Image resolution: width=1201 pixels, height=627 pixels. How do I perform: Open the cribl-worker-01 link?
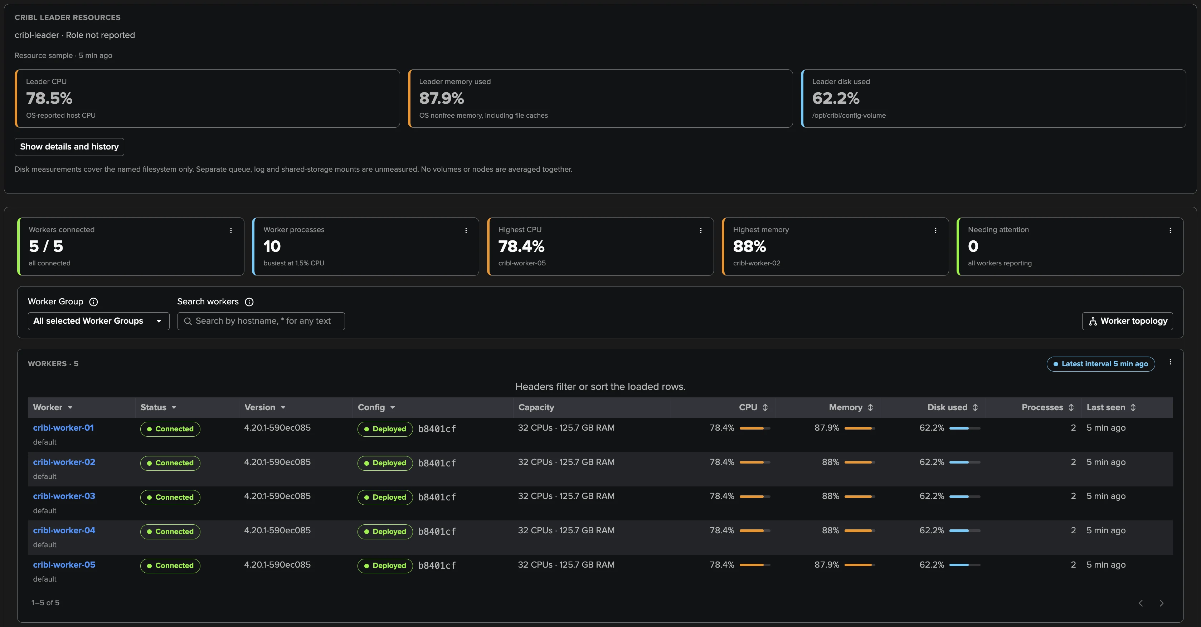(63, 428)
